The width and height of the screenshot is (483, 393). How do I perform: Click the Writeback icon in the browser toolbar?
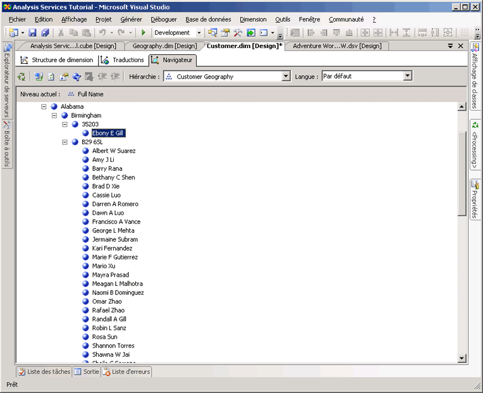89,77
